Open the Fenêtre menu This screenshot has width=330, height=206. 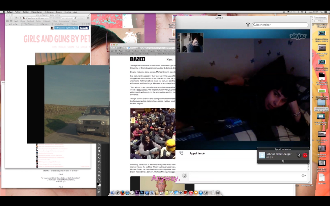[x=68, y=12]
